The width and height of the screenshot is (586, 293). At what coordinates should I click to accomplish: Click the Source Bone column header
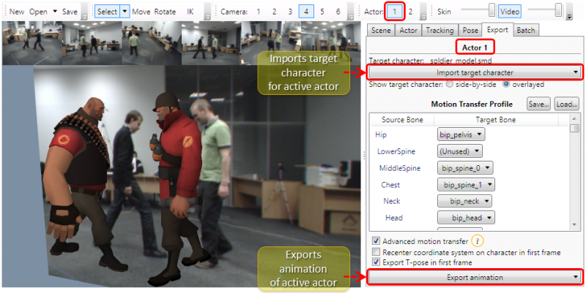pyautogui.click(x=402, y=120)
